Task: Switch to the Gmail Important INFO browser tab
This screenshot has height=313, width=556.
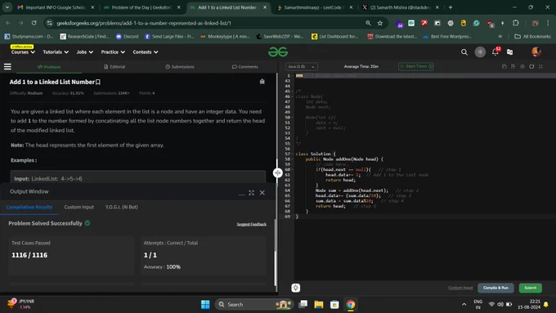Action: [56, 7]
